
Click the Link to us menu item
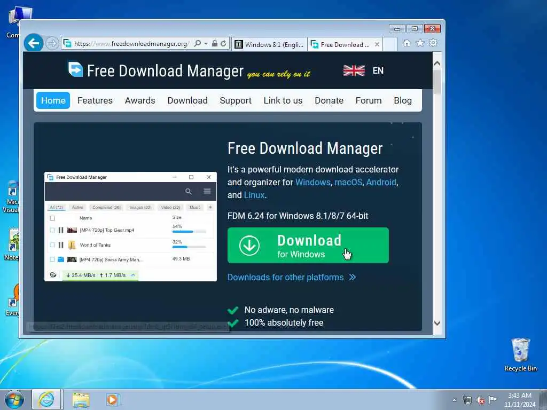click(283, 100)
